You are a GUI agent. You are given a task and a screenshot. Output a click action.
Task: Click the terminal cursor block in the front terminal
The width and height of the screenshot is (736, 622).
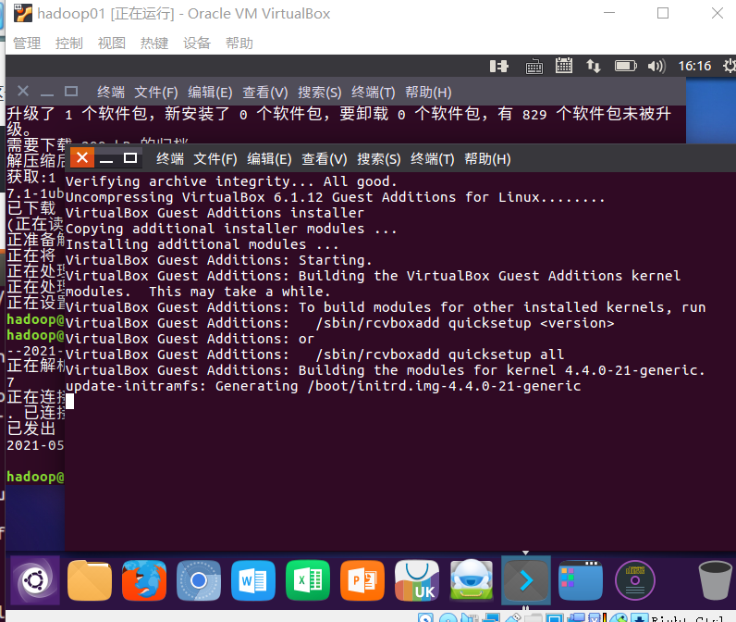tap(69, 401)
